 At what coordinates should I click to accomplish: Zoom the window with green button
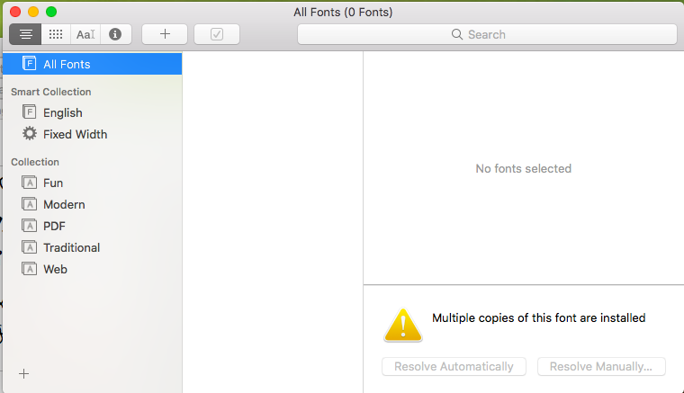coord(51,12)
